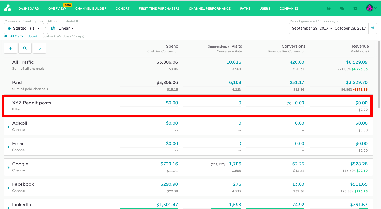The image size is (381, 209).
Task: Click the search magnifier button
Action: coord(25,48)
